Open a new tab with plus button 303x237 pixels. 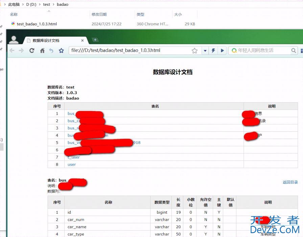click(95, 40)
